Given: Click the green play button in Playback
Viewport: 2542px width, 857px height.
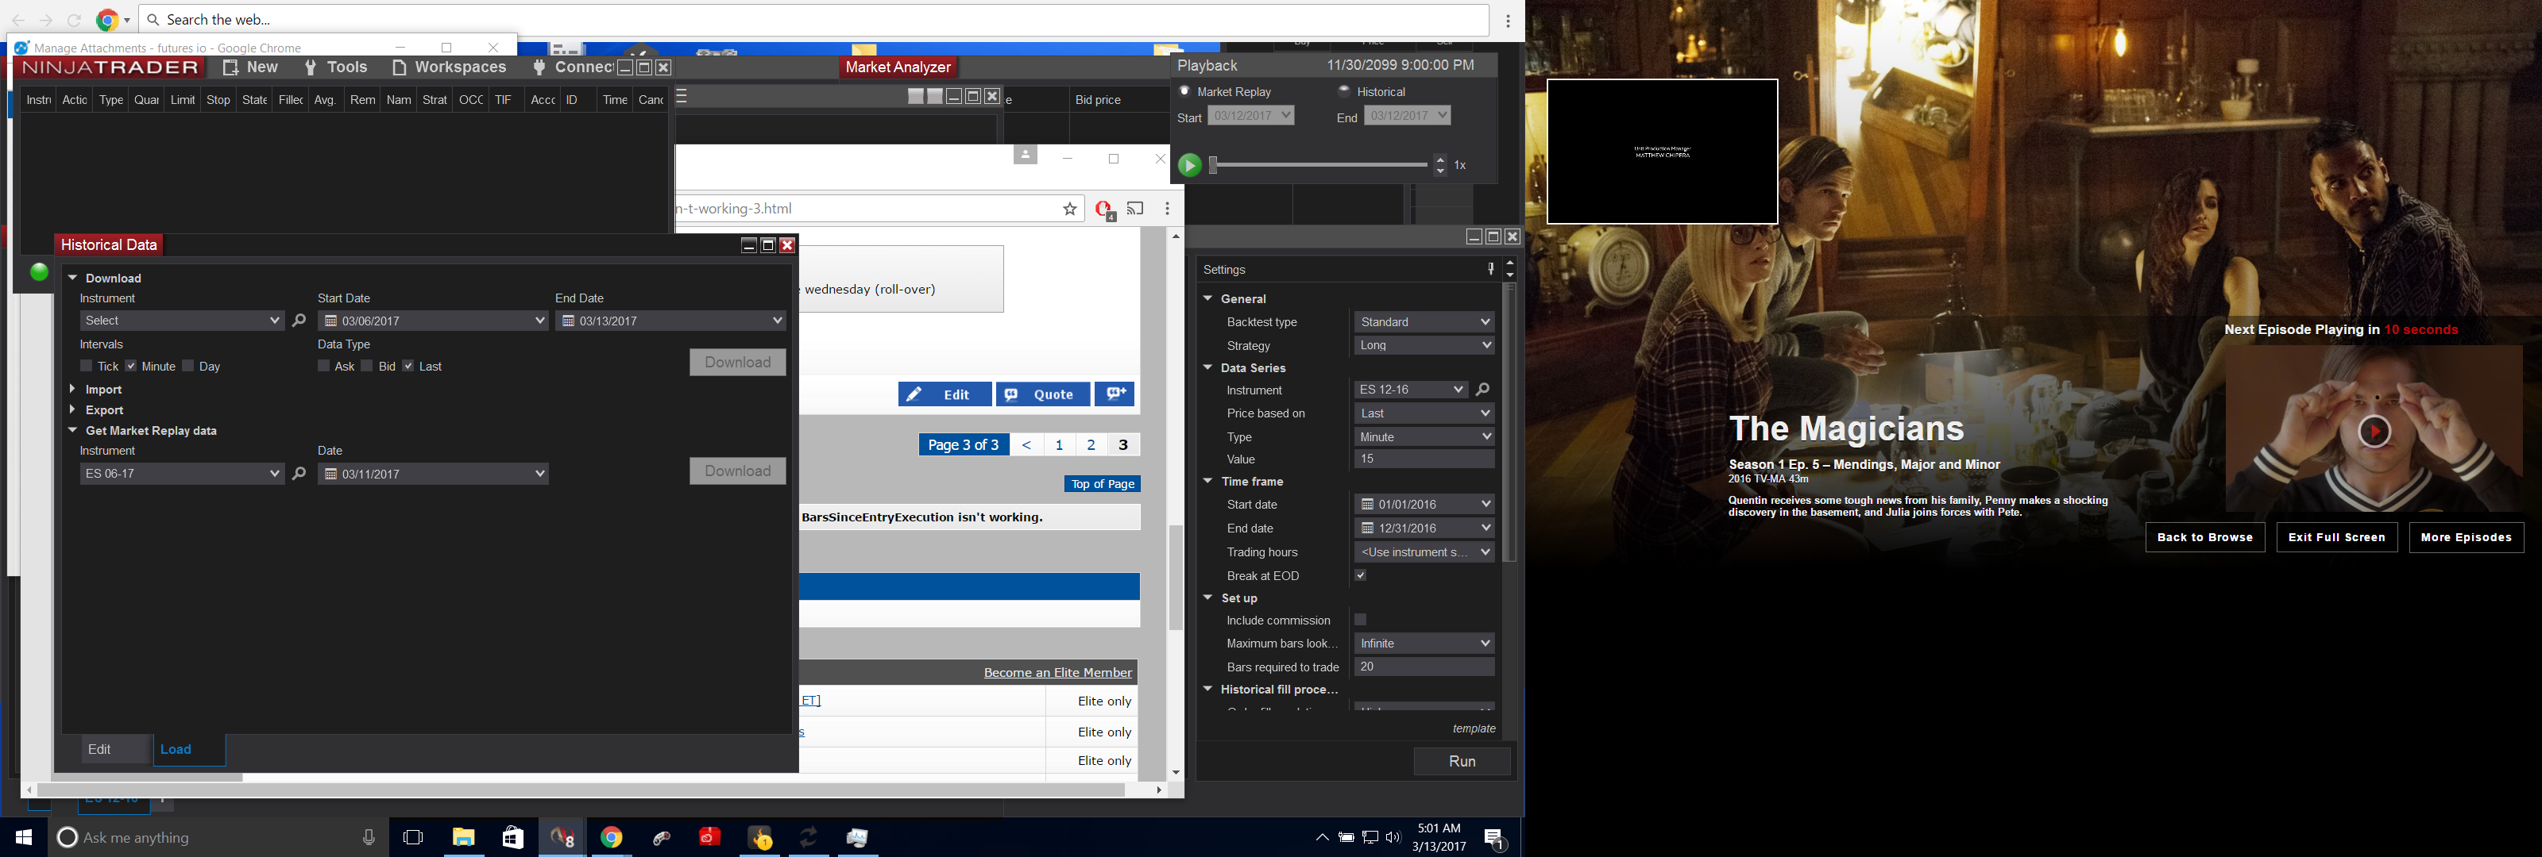Looking at the screenshot, I should (x=1190, y=166).
